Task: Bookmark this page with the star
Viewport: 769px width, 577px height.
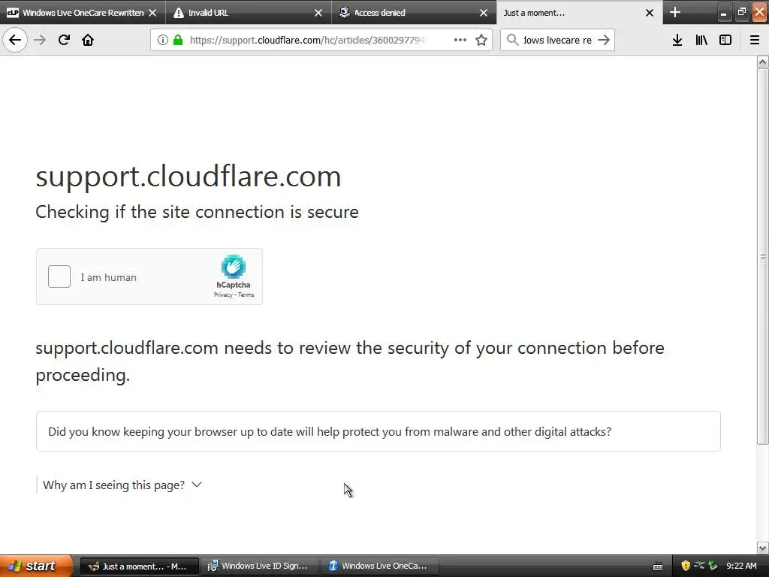Action: click(481, 40)
